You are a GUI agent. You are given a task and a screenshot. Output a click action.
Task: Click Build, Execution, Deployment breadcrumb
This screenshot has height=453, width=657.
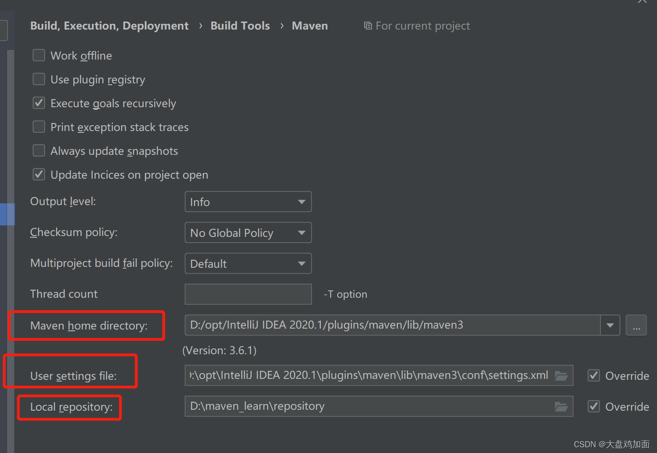(x=109, y=26)
